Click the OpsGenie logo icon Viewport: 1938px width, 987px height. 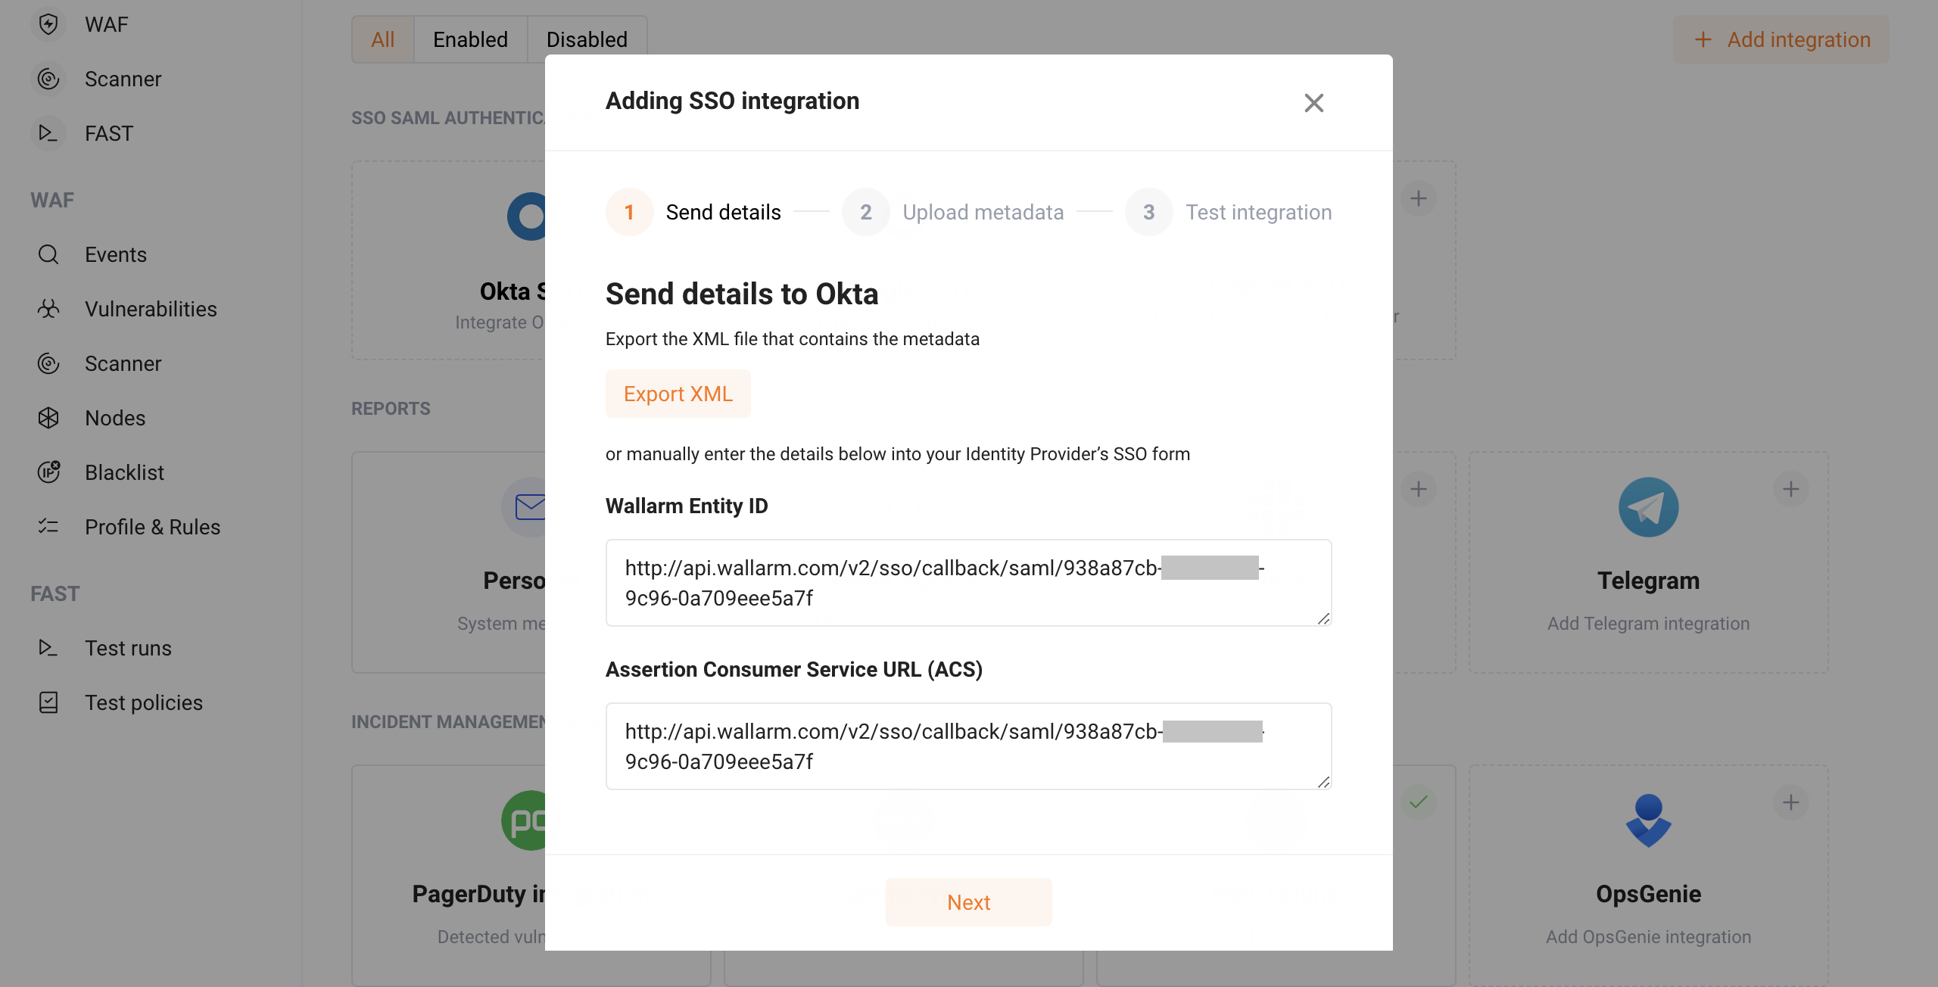click(x=1648, y=820)
